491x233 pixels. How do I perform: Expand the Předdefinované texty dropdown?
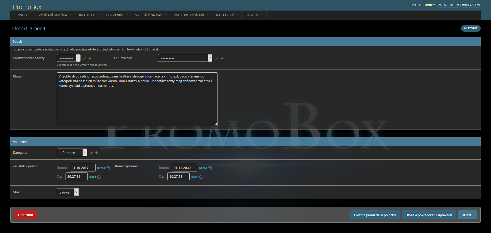[69, 58]
